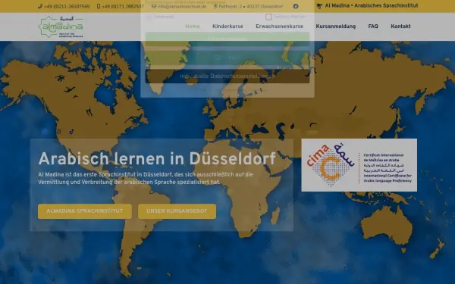This screenshot has height=284, width=455.
Task: Open the Kursanmeldung menu item
Action: click(x=336, y=27)
